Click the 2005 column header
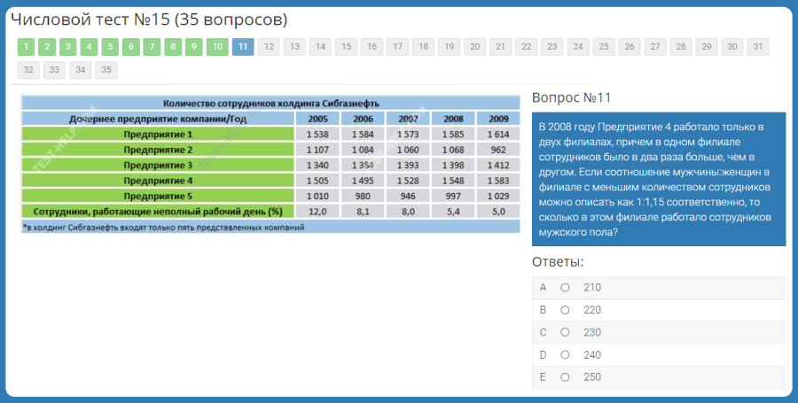 [317, 119]
